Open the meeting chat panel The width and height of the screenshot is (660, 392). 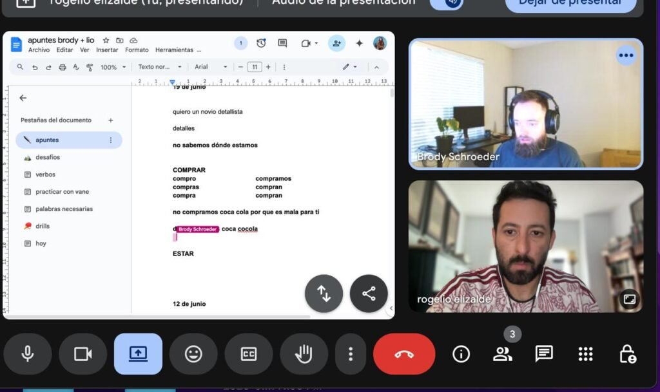coord(544,353)
